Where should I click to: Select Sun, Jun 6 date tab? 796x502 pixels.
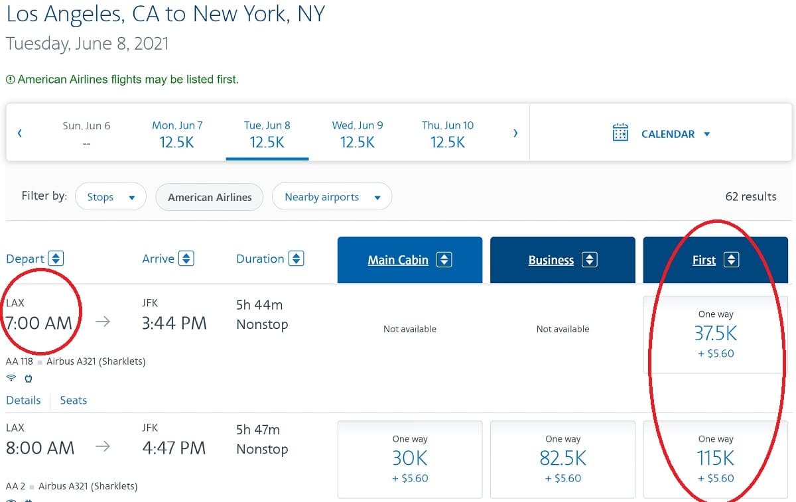[87, 133]
